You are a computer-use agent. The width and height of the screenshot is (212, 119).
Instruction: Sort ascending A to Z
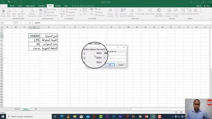[81, 11]
